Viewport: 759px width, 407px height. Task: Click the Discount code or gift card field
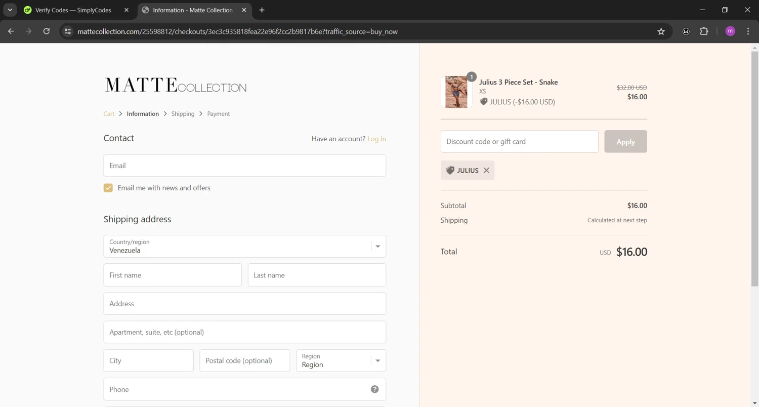[520, 142]
